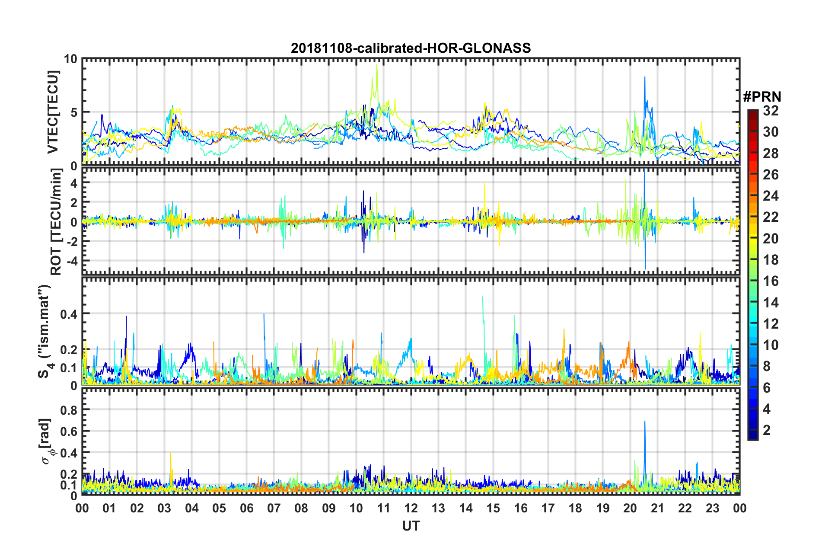Screen dimensions: 822x550
Task: Click the #PRN colorbar title
Action: point(762,96)
